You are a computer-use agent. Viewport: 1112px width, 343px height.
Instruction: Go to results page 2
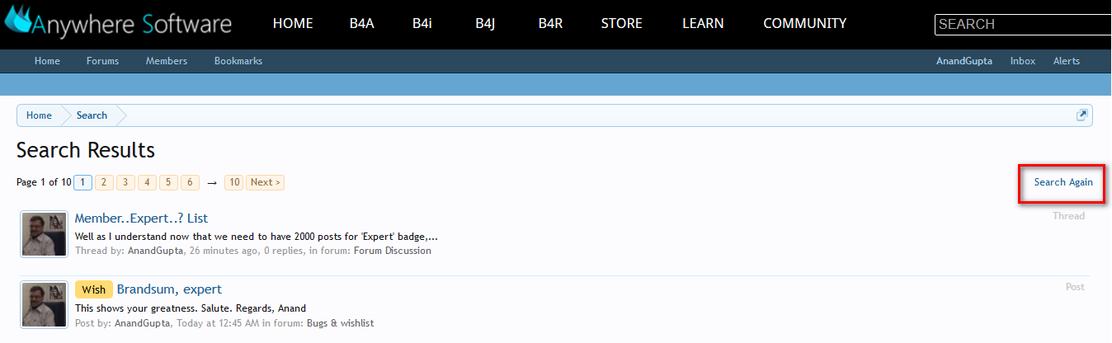104,182
